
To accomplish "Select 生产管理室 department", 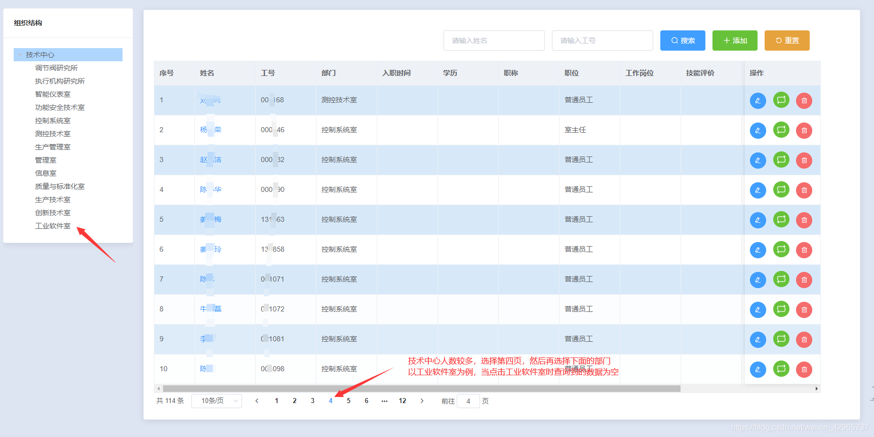I will tap(53, 147).
